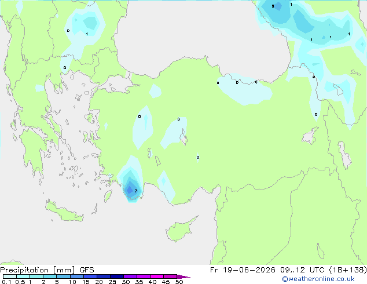Click the '7' precipitation value on the map

coord(136,191)
